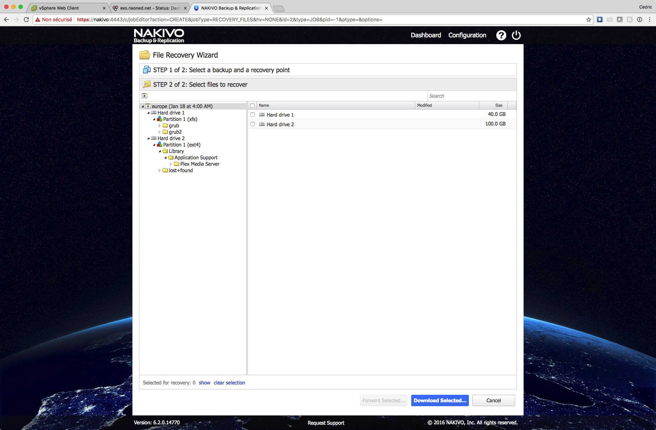The height and width of the screenshot is (430, 656).
Task: Open the Chrome three-dot menu icon
Action: point(650,20)
